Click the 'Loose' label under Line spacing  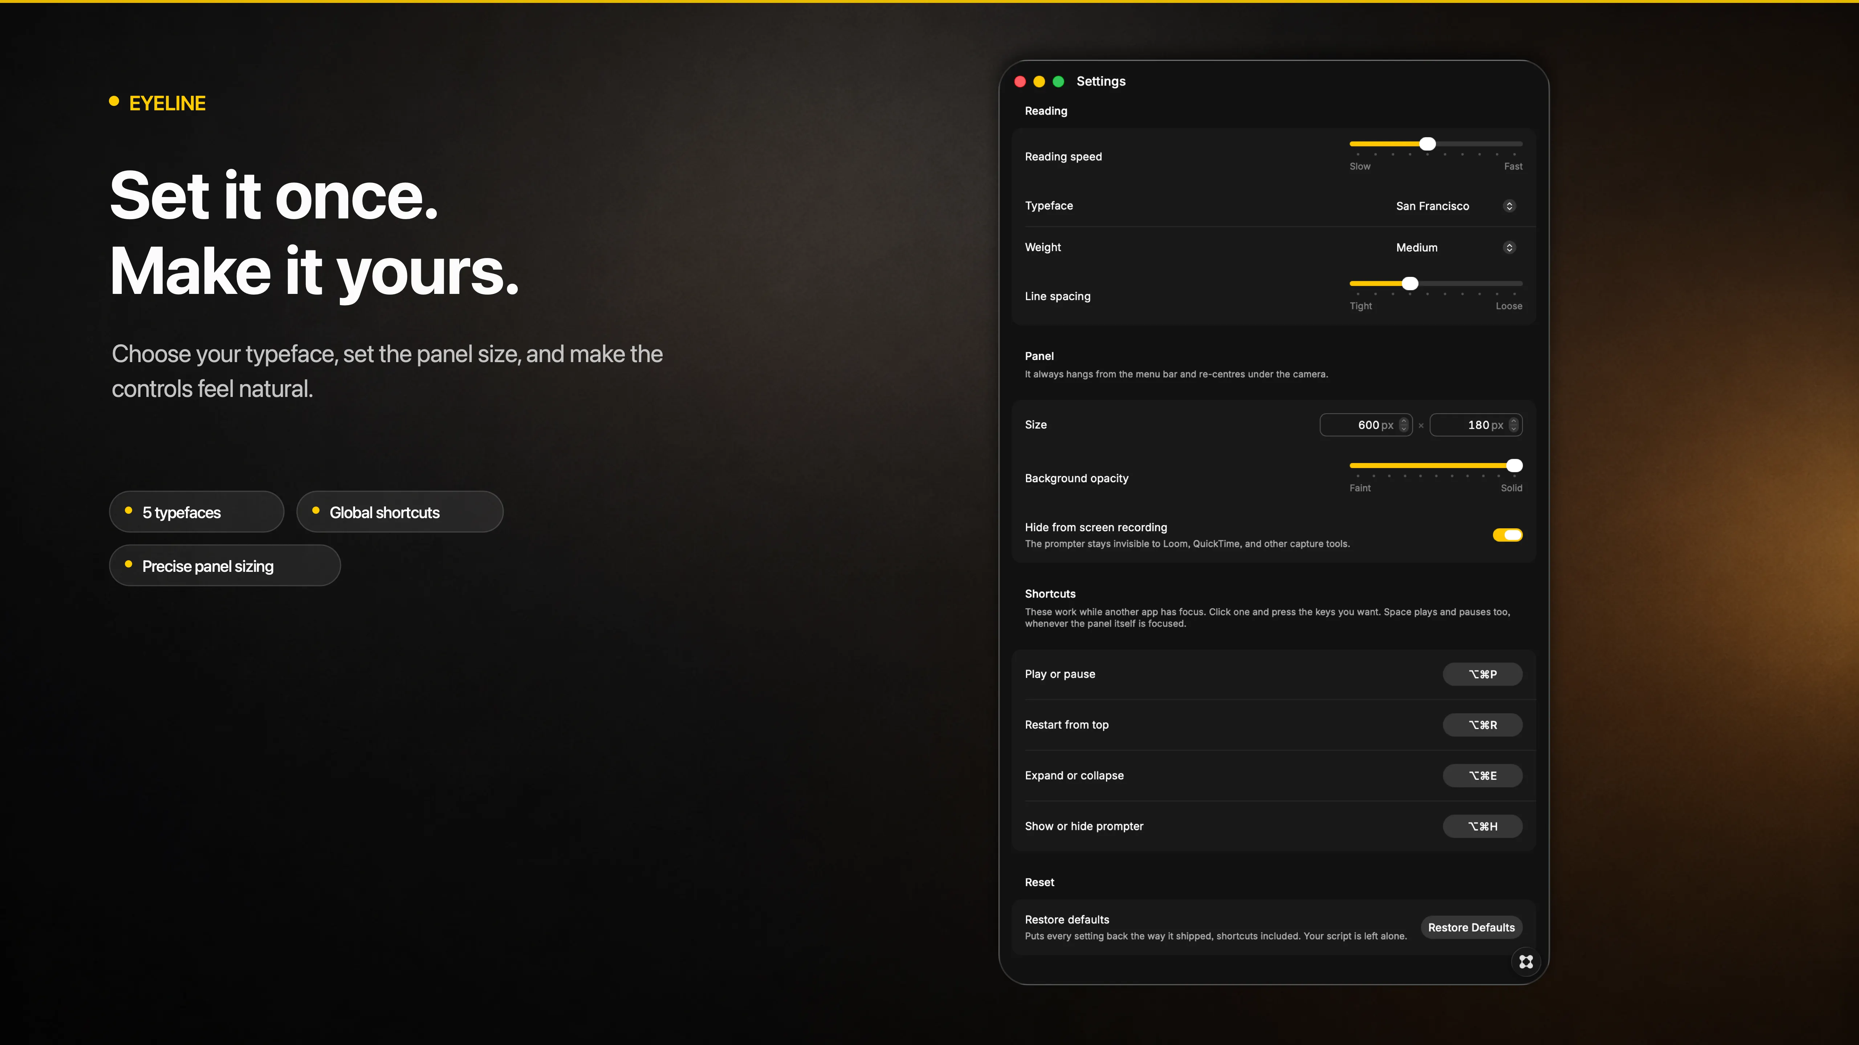pos(1508,306)
